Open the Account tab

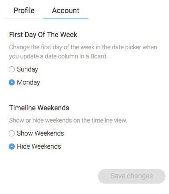66,10
